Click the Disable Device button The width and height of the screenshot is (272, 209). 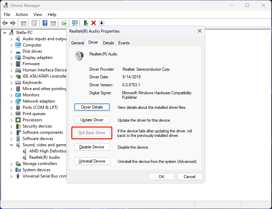pyautogui.click(x=92, y=147)
